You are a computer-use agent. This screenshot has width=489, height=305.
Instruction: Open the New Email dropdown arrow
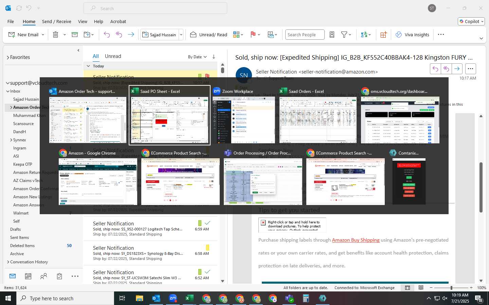click(43, 35)
